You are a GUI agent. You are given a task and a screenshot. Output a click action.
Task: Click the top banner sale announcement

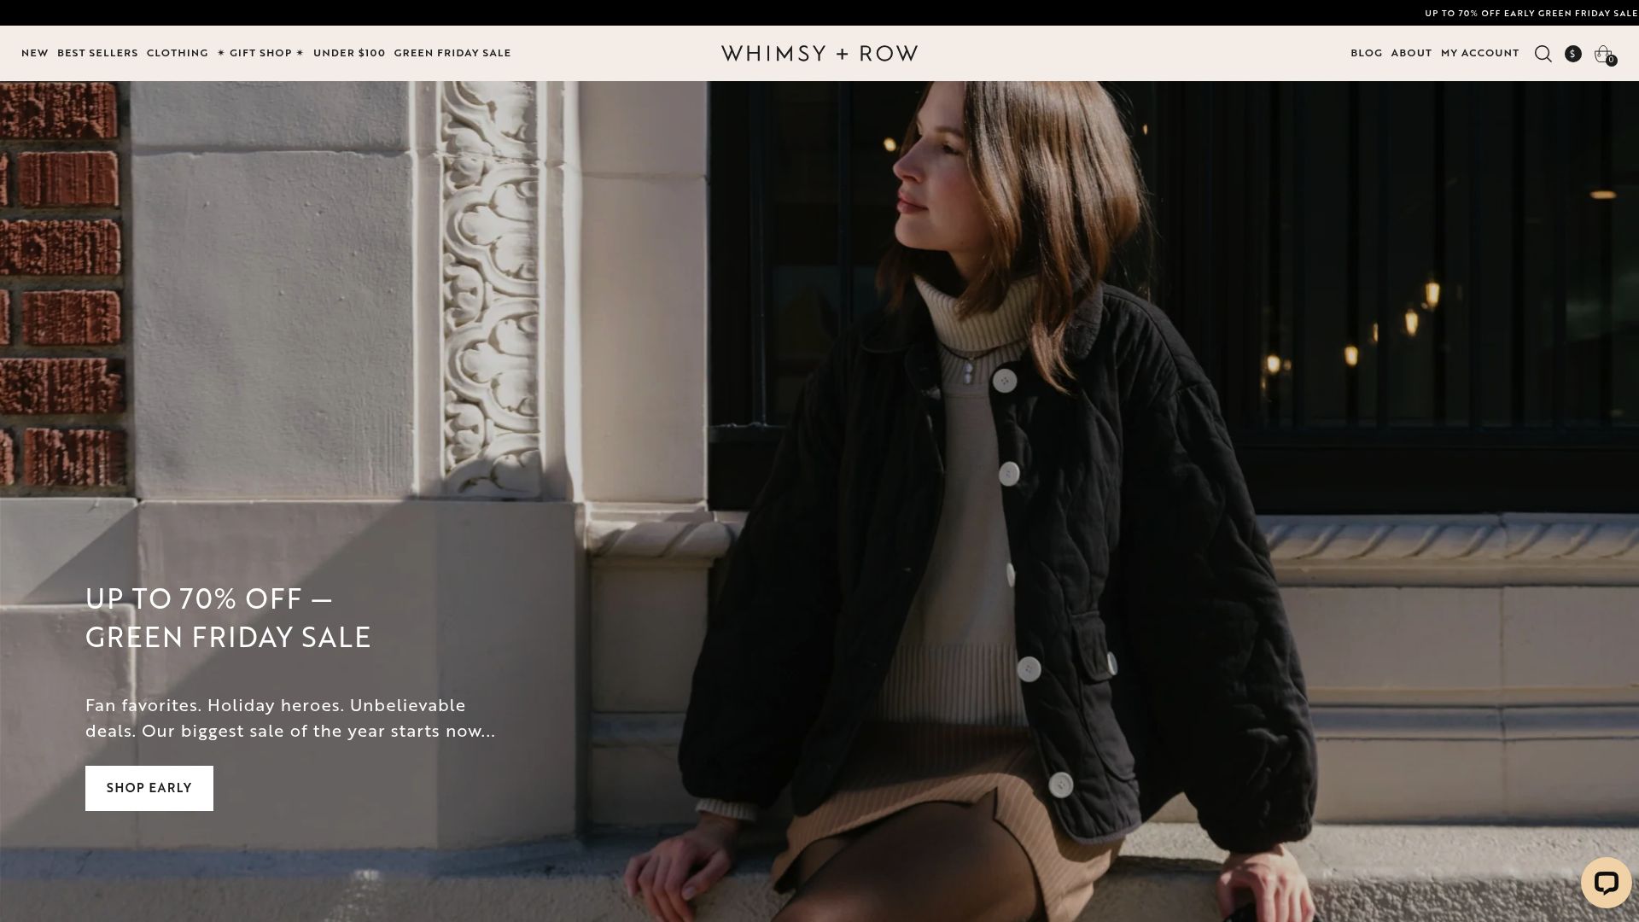pyautogui.click(x=1529, y=13)
